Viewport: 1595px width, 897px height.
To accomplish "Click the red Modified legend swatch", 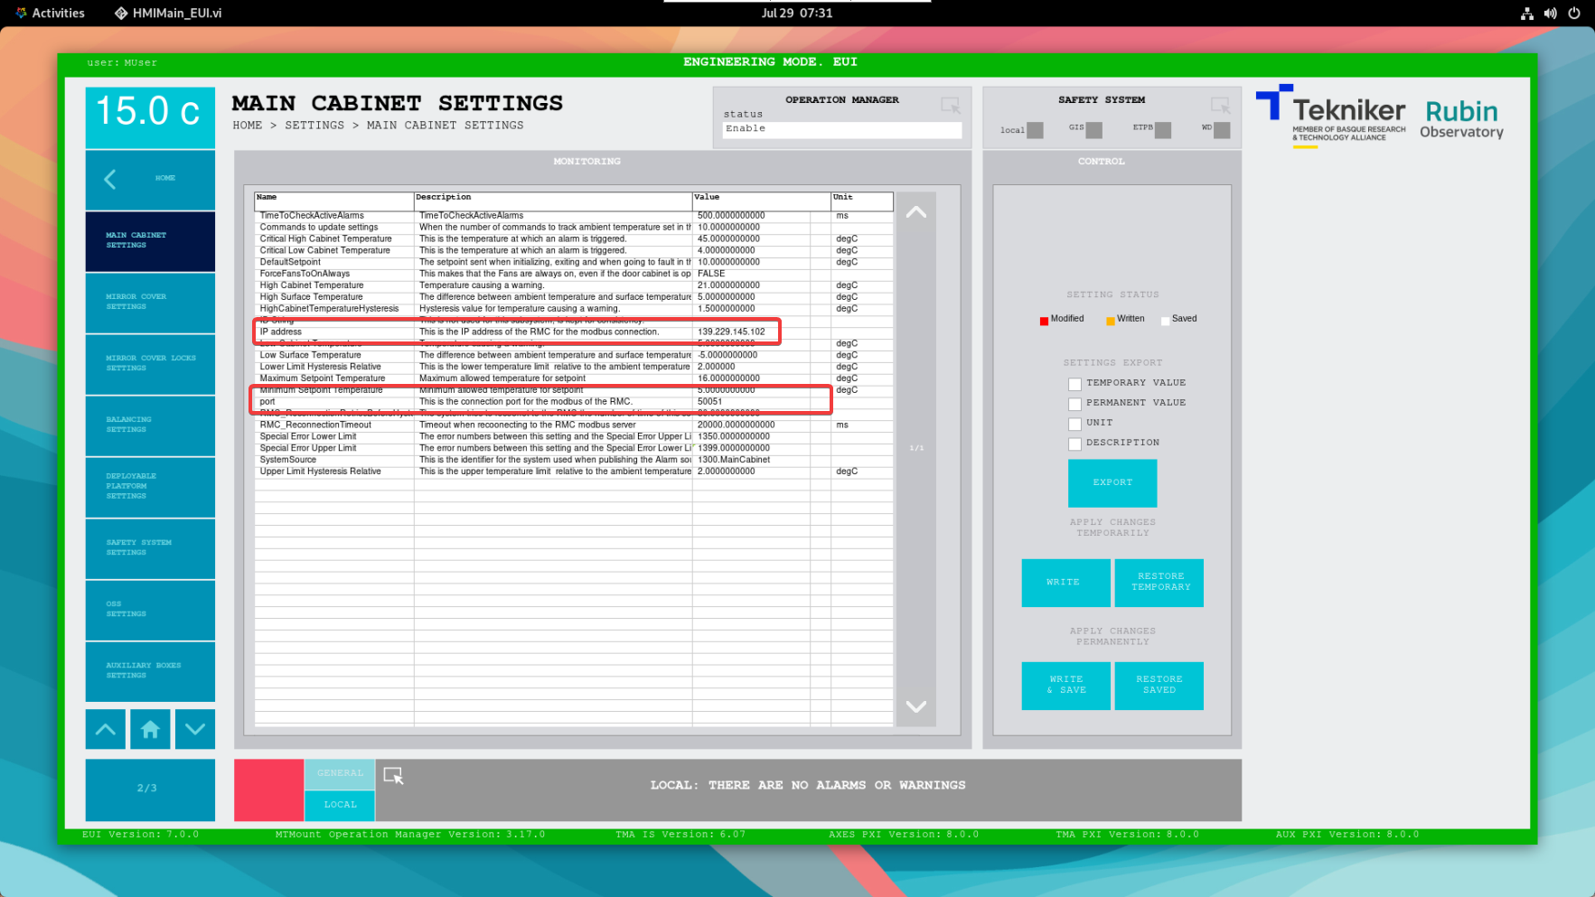I will (x=1044, y=321).
